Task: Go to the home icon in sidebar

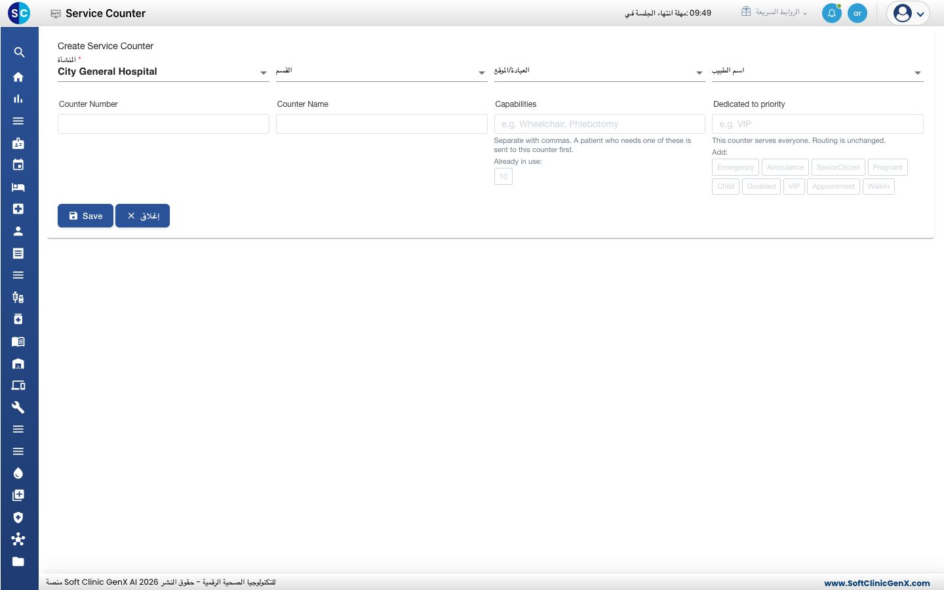Action: (x=18, y=77)
